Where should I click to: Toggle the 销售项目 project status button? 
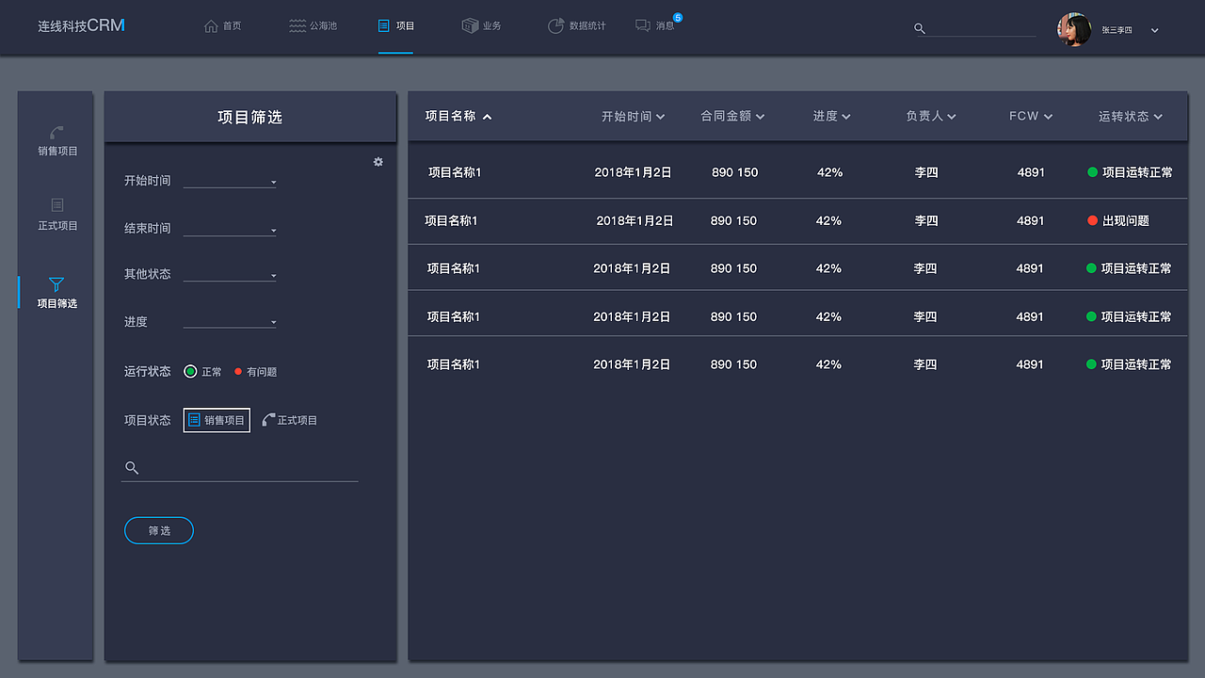coord(217,420)
